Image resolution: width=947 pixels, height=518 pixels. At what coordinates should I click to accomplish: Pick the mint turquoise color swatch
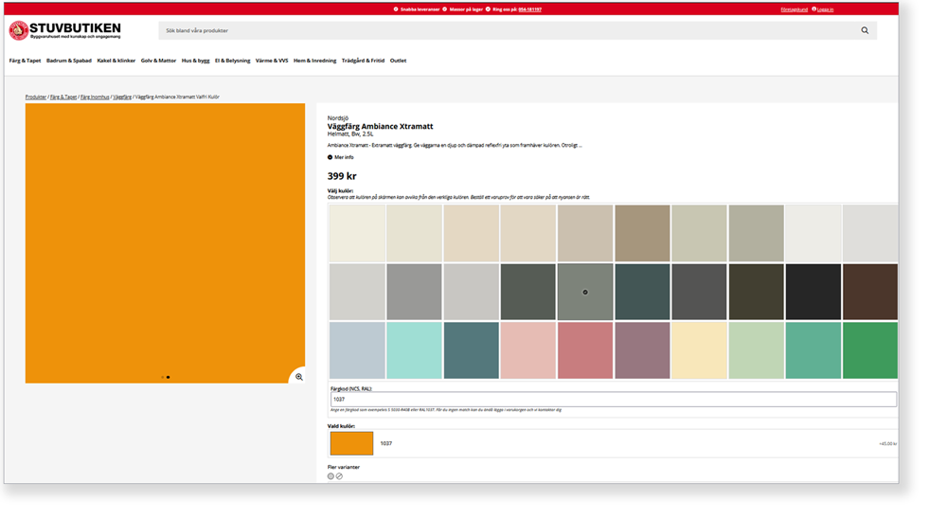coord(414,350)
